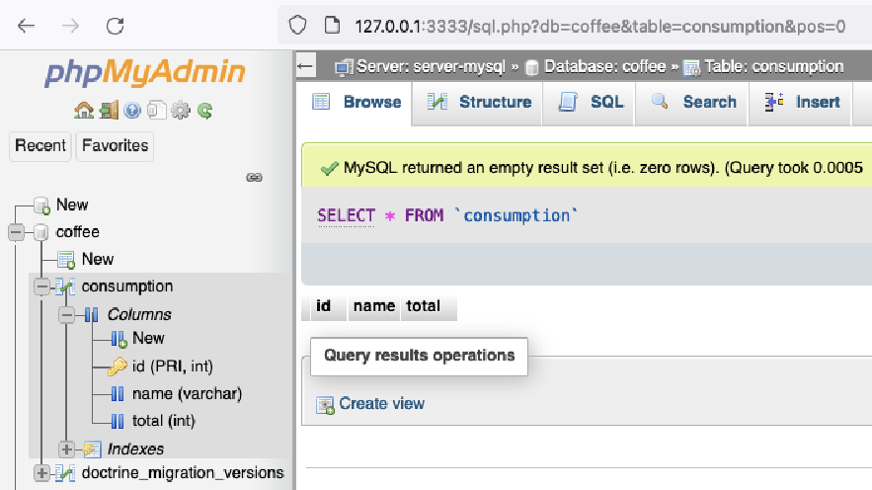Select the consumption table in tree

click(x=127, y=286)
